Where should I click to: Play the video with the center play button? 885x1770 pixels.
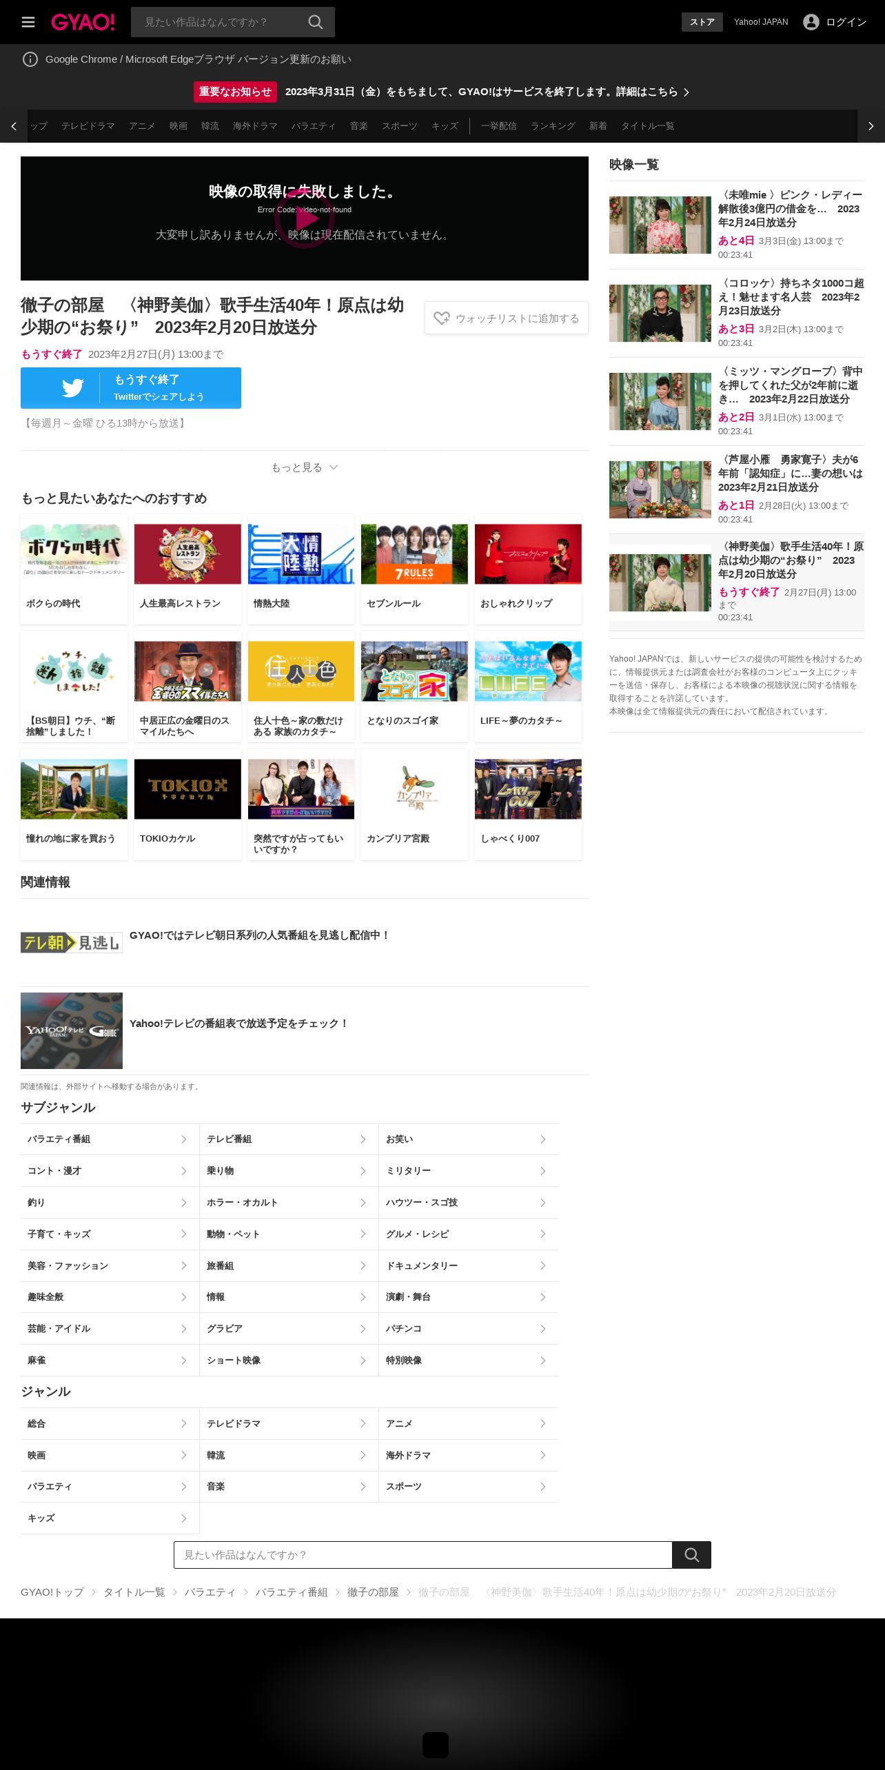pyautogui.click(x=305, y=218)
